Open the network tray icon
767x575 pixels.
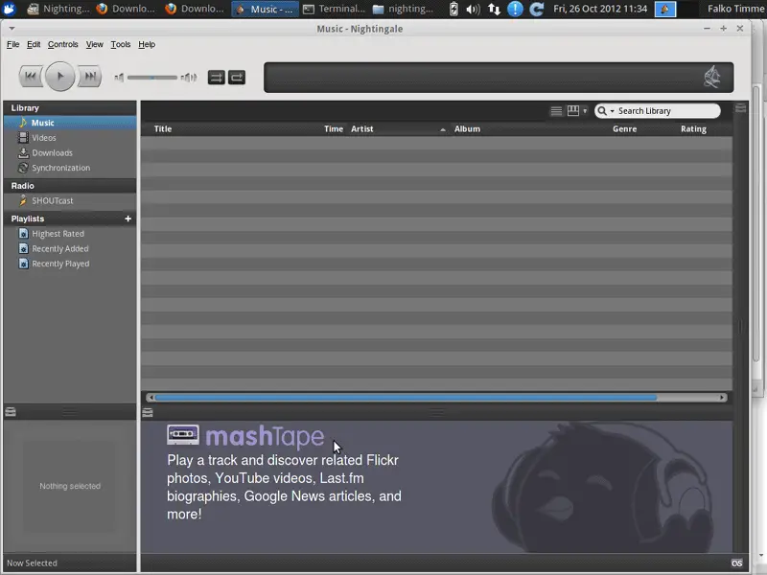point(494,9)
